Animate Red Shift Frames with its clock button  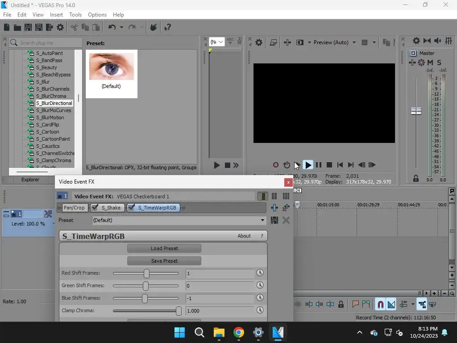click(x=260, y=273)
